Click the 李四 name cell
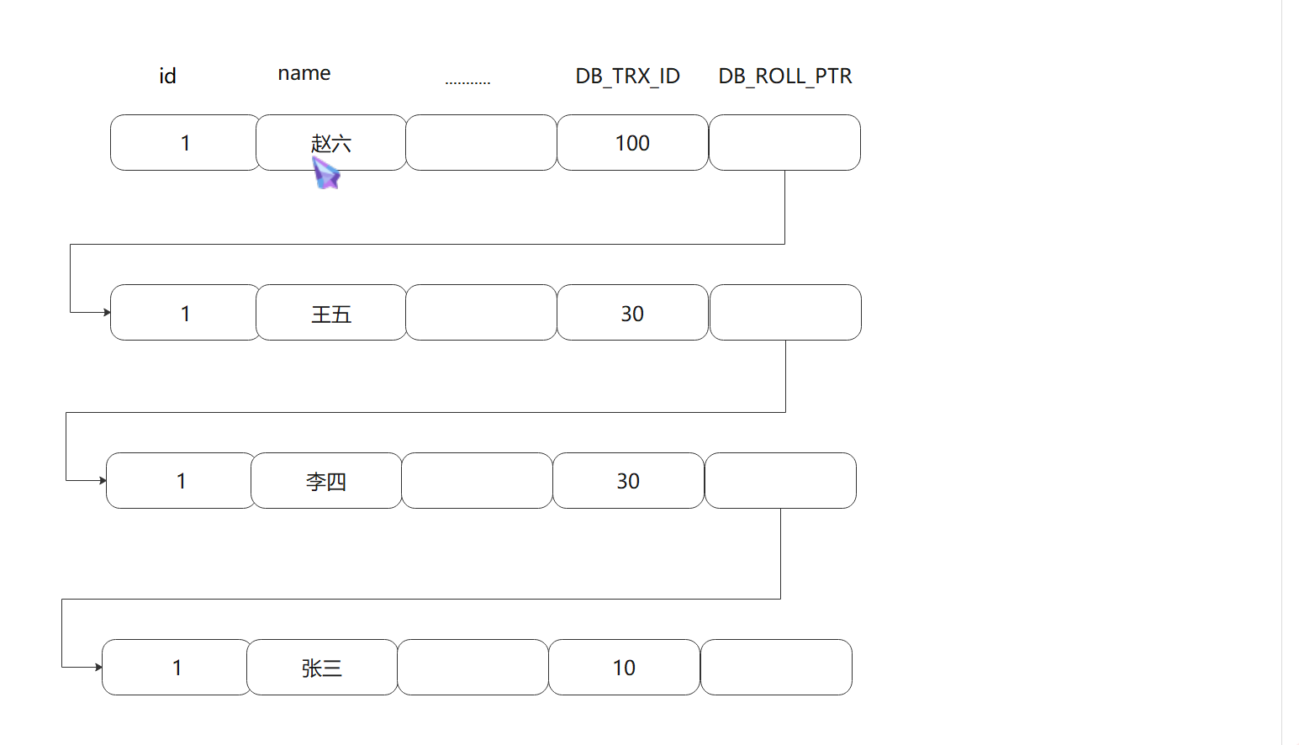The image size is (1299, 745). 326,481
